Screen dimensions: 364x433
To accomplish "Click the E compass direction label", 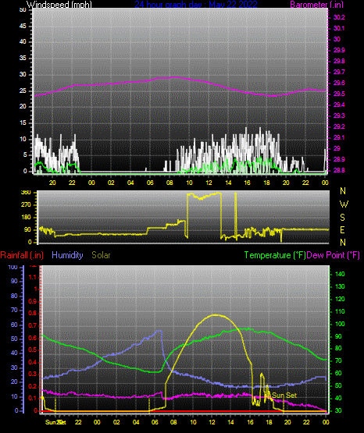I will [x=342, y=230].
